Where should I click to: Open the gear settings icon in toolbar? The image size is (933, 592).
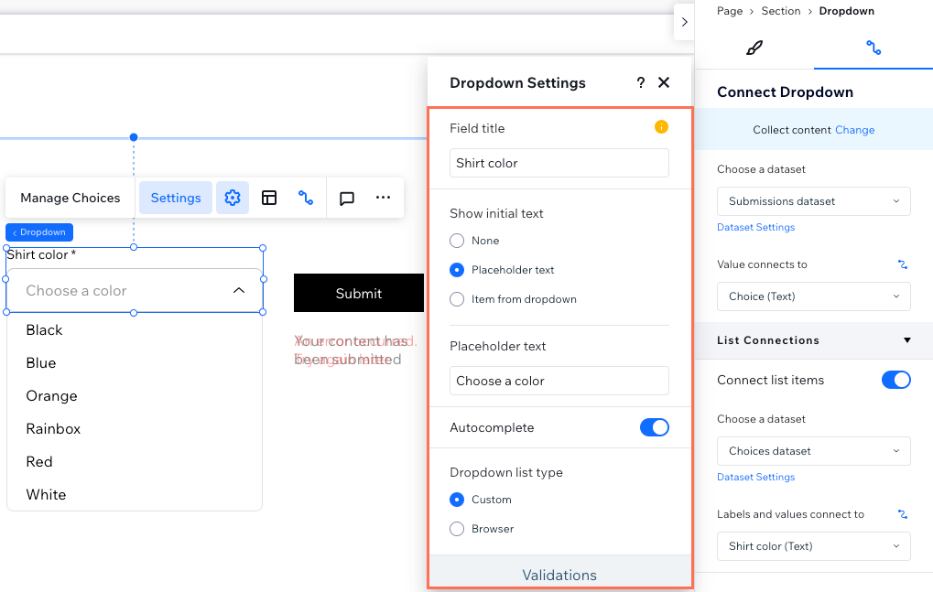232,198
